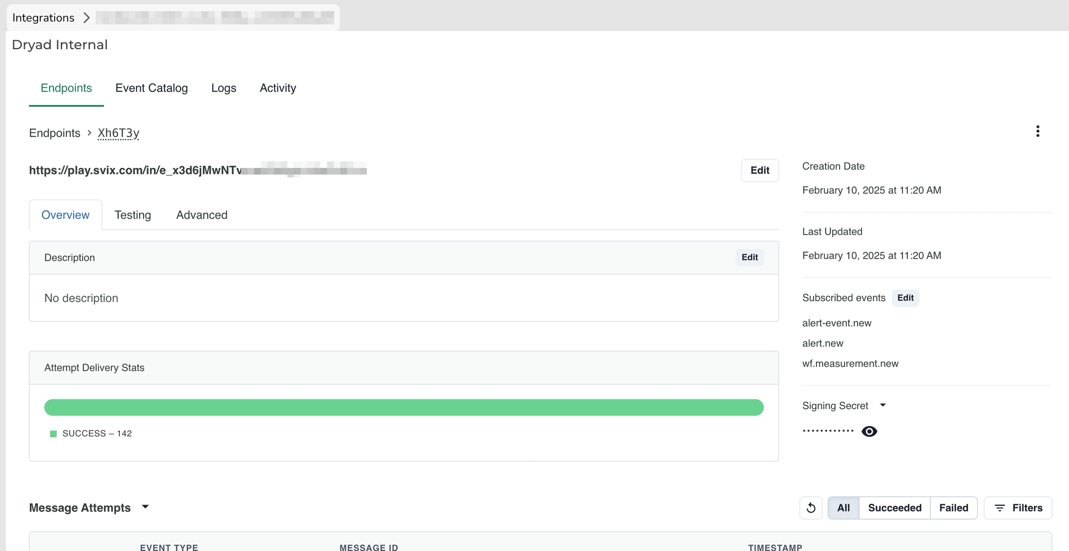Viewport: 1069px width, 551px height.
Task: Open the Advanced sub-tab
Action: 201,215
